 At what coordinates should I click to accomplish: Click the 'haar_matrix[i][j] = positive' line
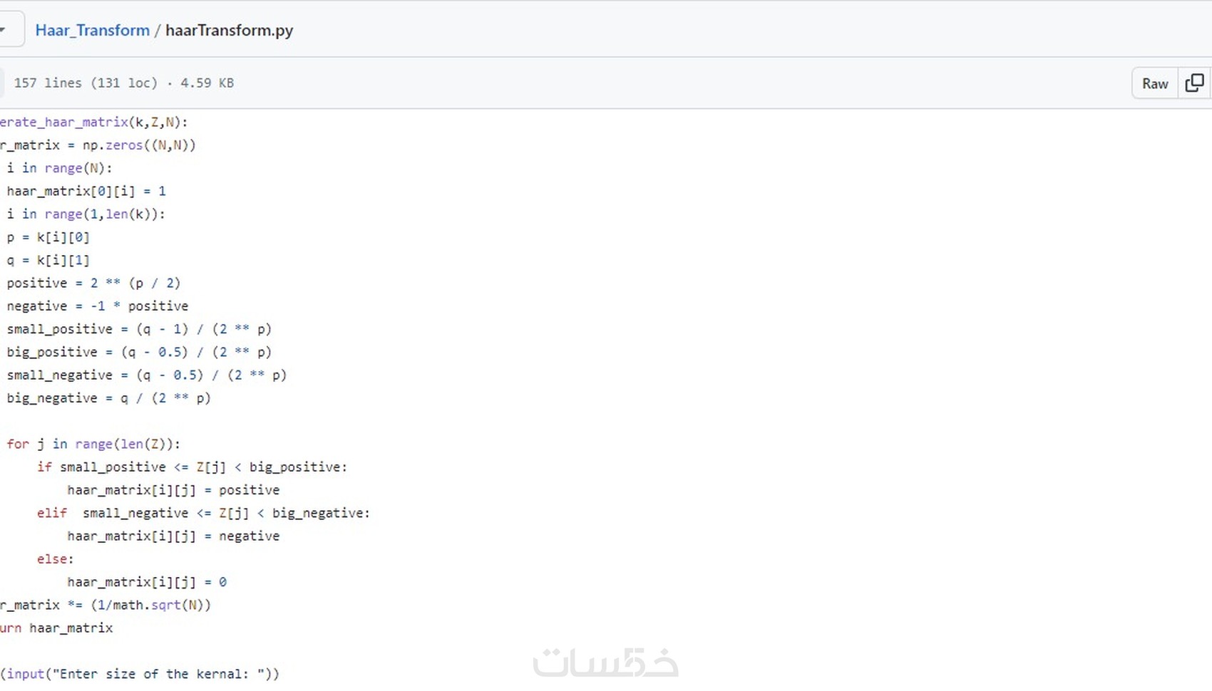coord(173,490)
